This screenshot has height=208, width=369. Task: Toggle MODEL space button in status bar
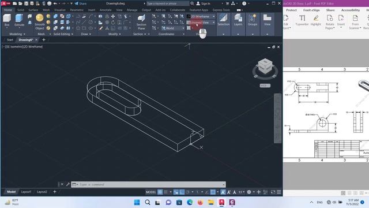click(x=150, y=192)
